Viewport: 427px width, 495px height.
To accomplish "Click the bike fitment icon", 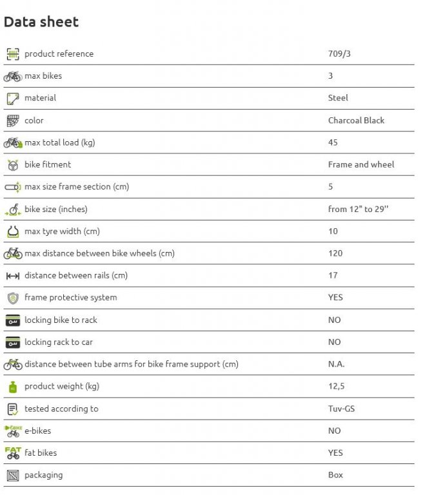I will pos(13,165).
